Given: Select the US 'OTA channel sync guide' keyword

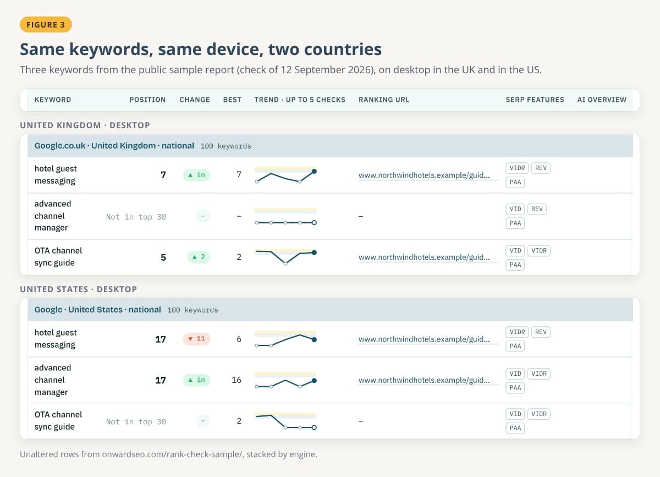Looking at the screenshot, I should coord(58,421).
